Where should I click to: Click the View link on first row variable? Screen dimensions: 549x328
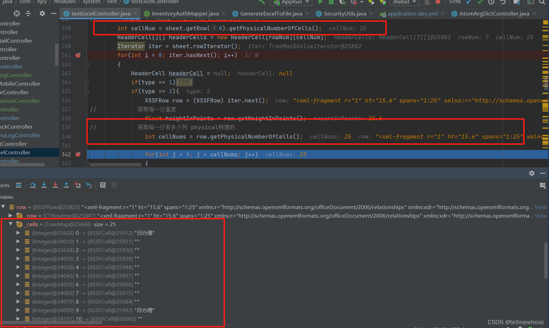click(x=541, y=207)
